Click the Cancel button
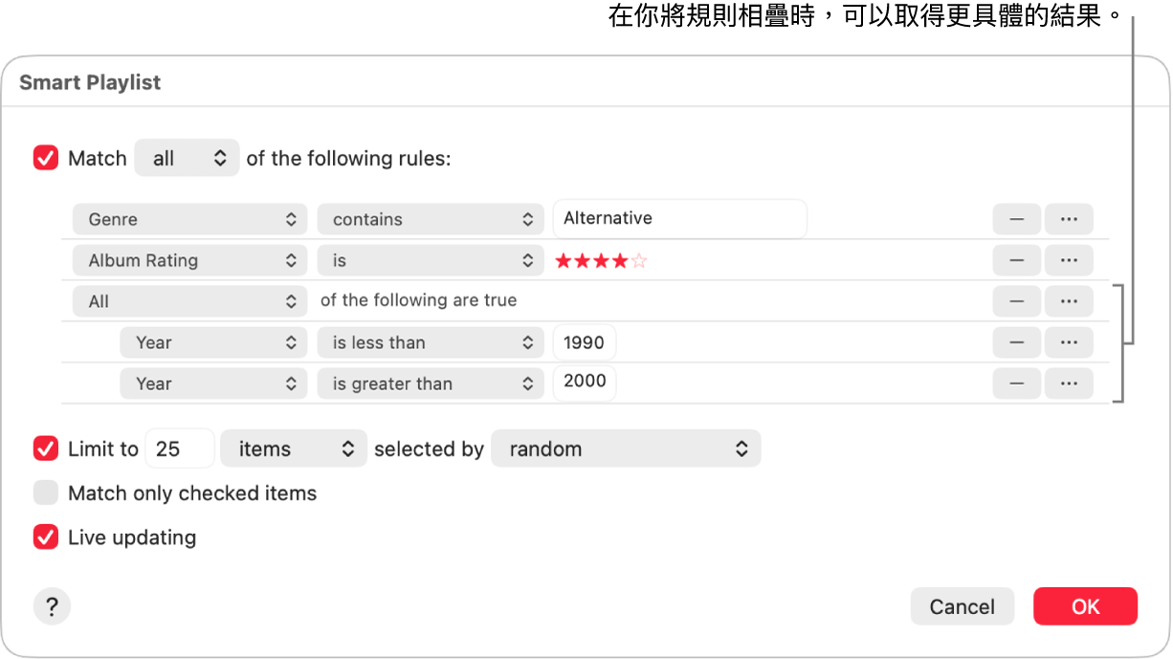The image size is (1173, 659). pyautogui.click(x=963, y=606)
